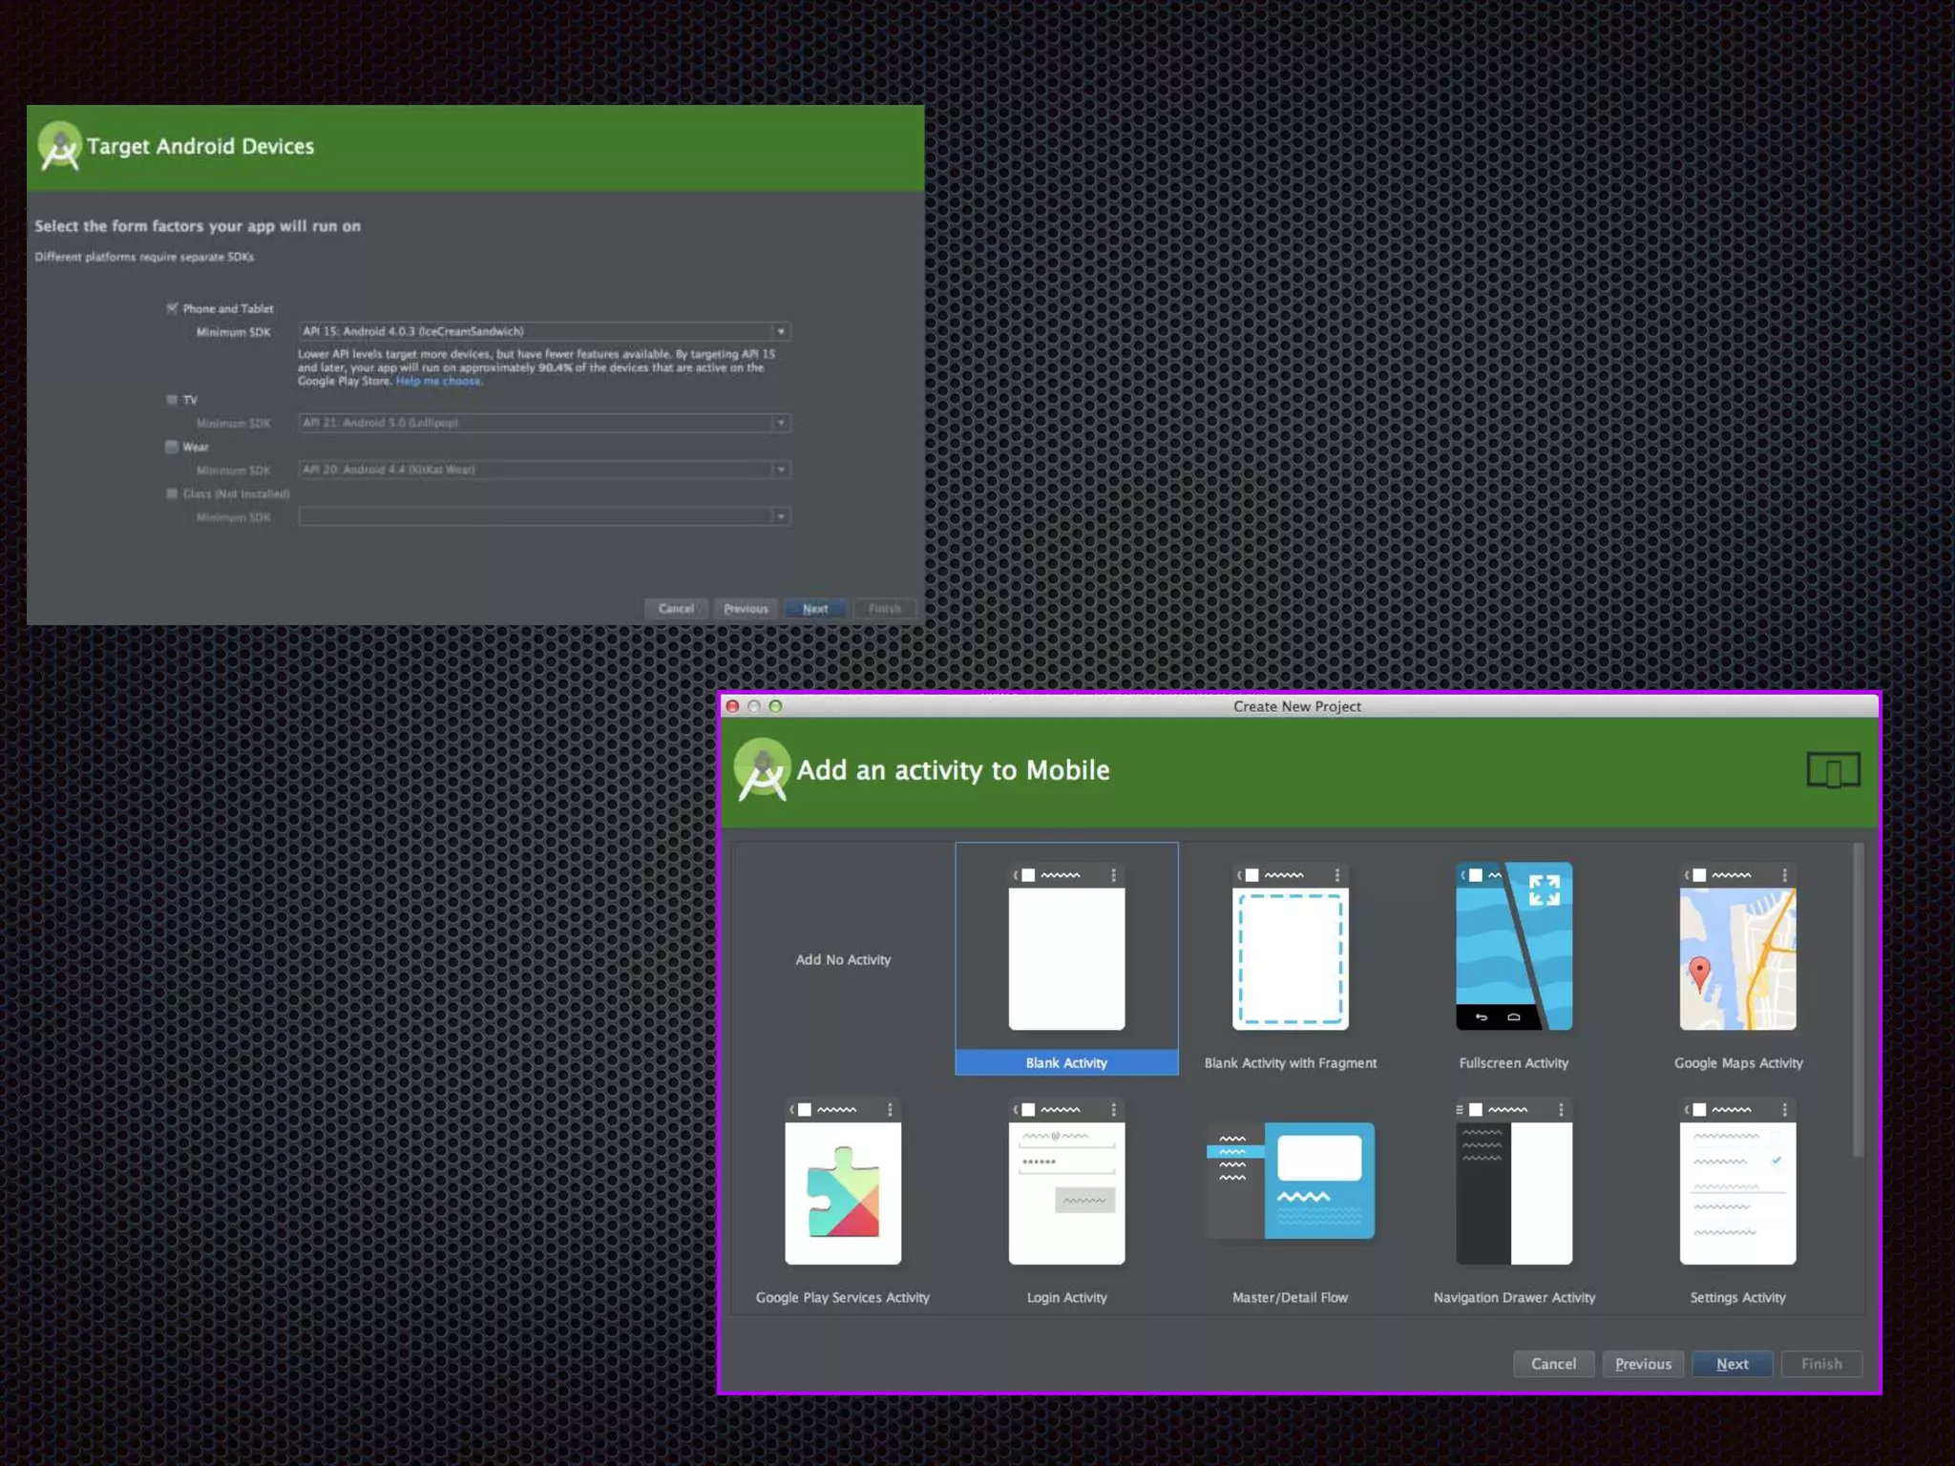
Task: Click the phone/tablet form factor icon
Action: click(1833, 770)
